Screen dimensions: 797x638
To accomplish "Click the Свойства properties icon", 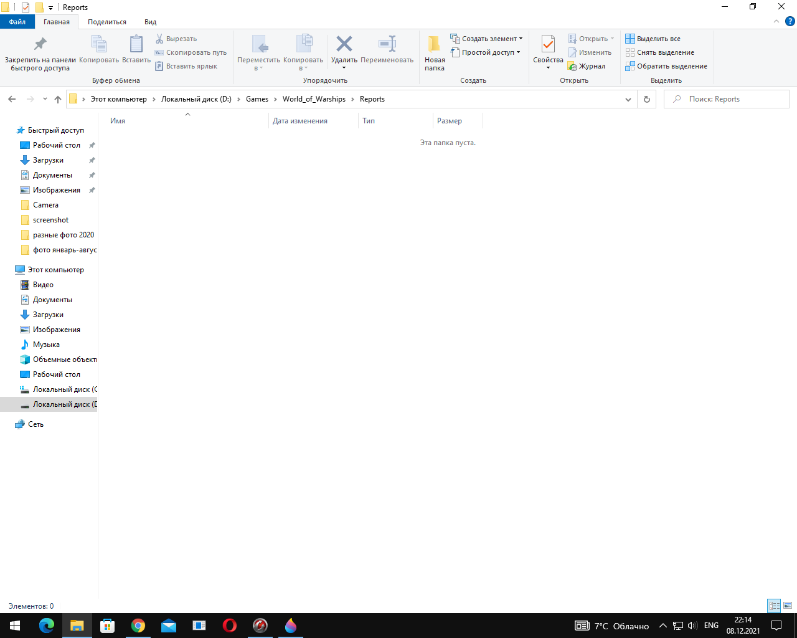I will (548, 44).
